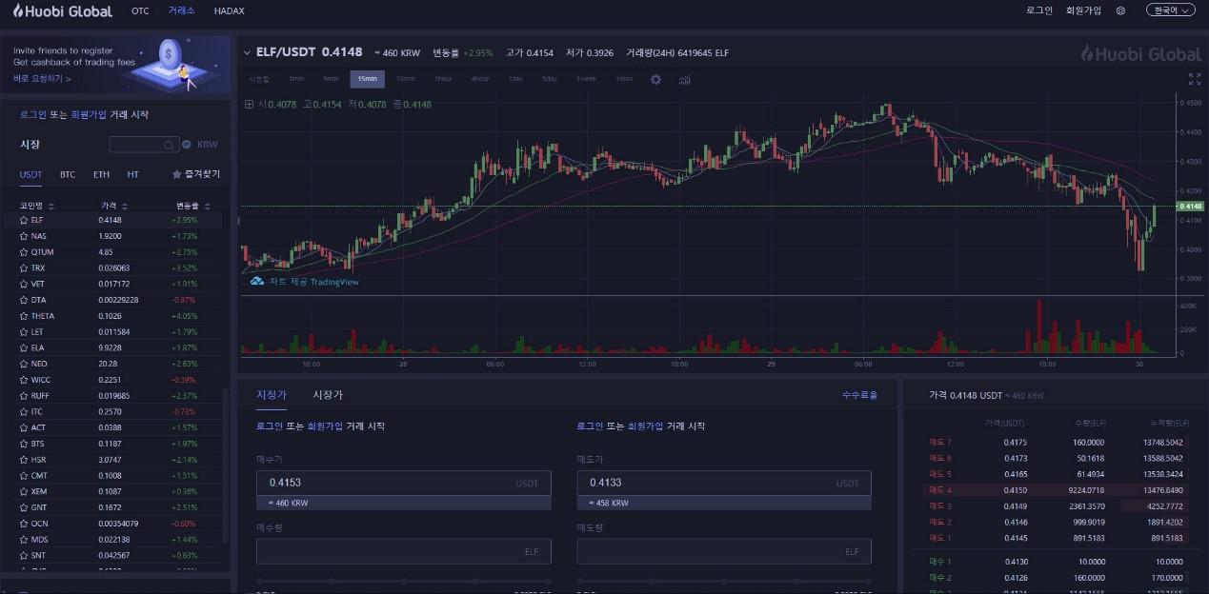The width and height of the screenshot is (1209, 594).
Task: Open chart settings gear in chart toolbar
Action: pos(655,79)
